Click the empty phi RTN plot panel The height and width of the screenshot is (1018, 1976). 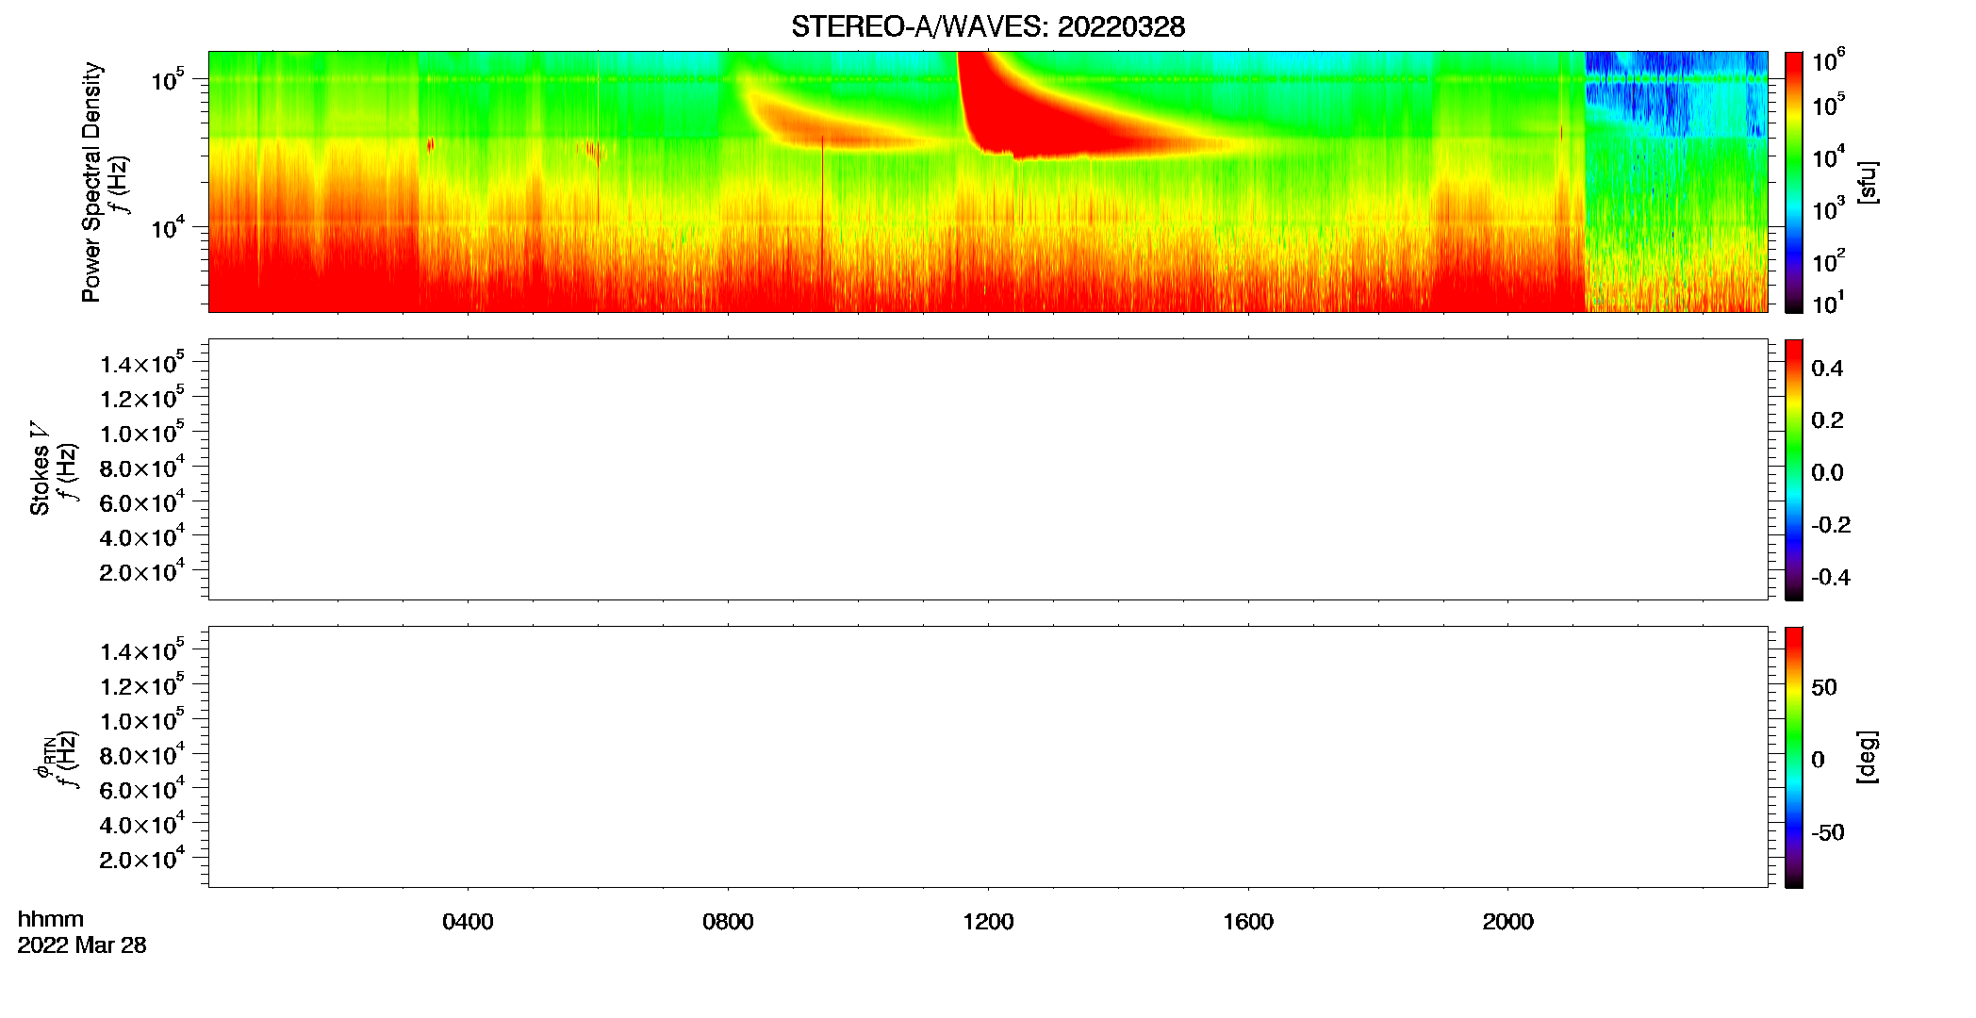click(988, 757)
